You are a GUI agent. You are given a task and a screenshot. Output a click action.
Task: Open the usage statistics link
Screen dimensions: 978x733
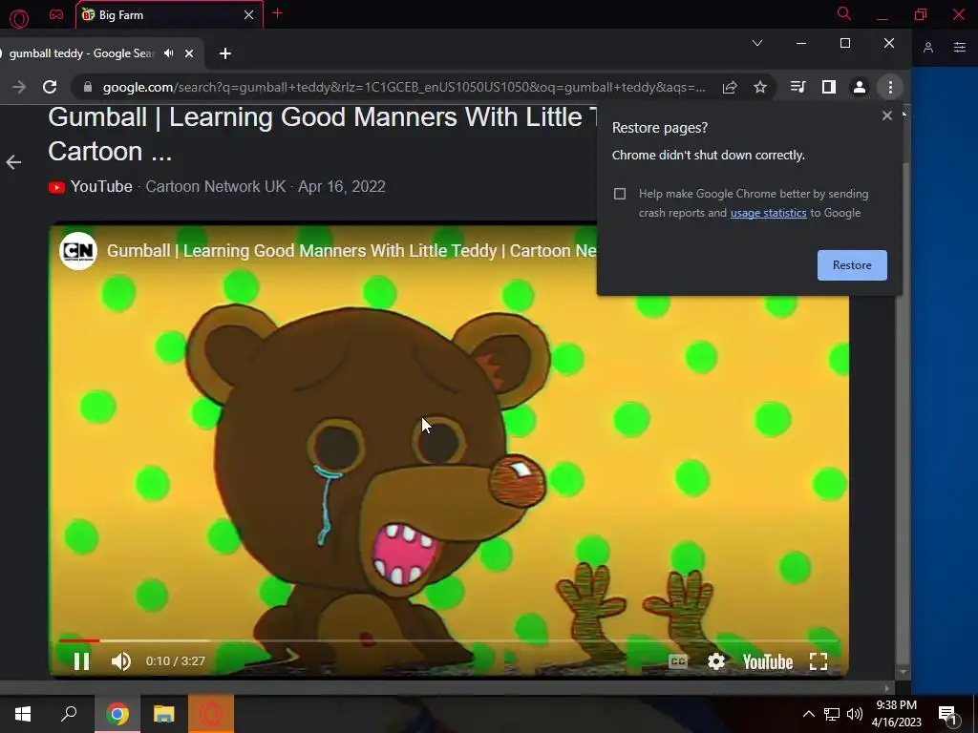pos(769,213)
